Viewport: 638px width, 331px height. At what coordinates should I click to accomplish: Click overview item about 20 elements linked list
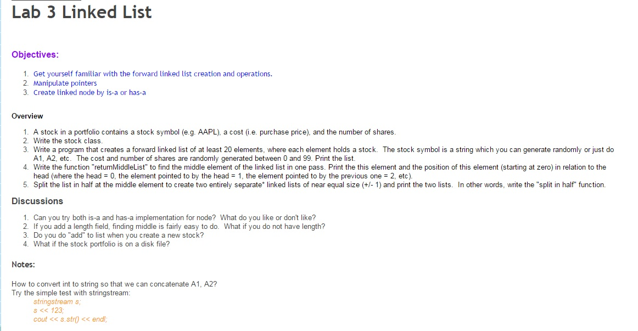(323, 154)
